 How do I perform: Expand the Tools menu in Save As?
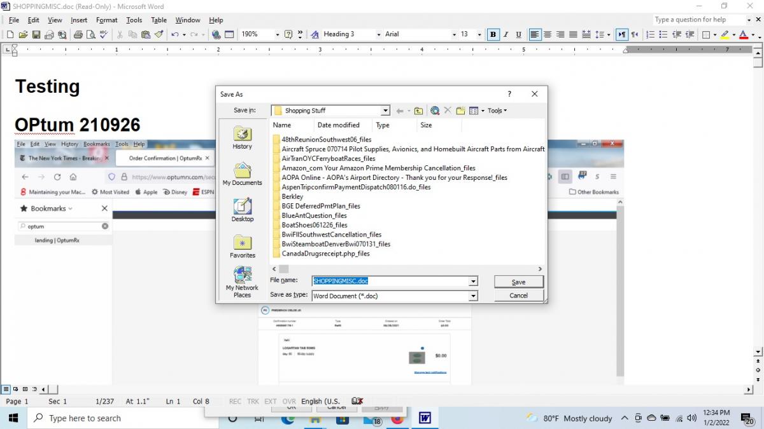click(x=497, y=111)
